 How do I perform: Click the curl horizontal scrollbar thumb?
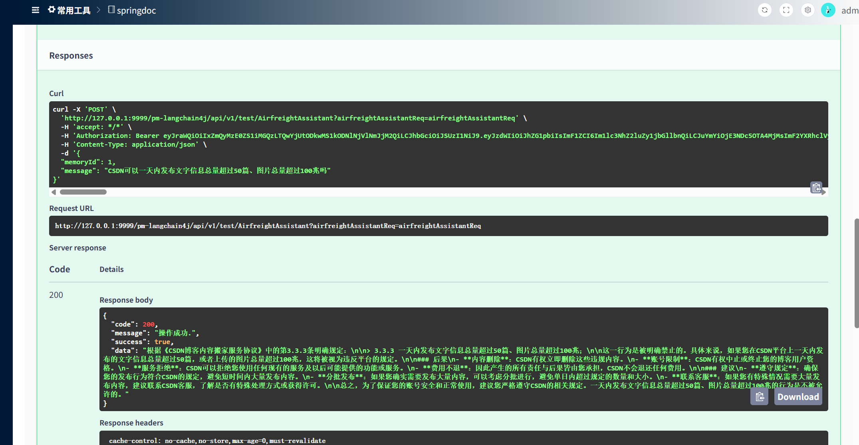click(83, 192)
